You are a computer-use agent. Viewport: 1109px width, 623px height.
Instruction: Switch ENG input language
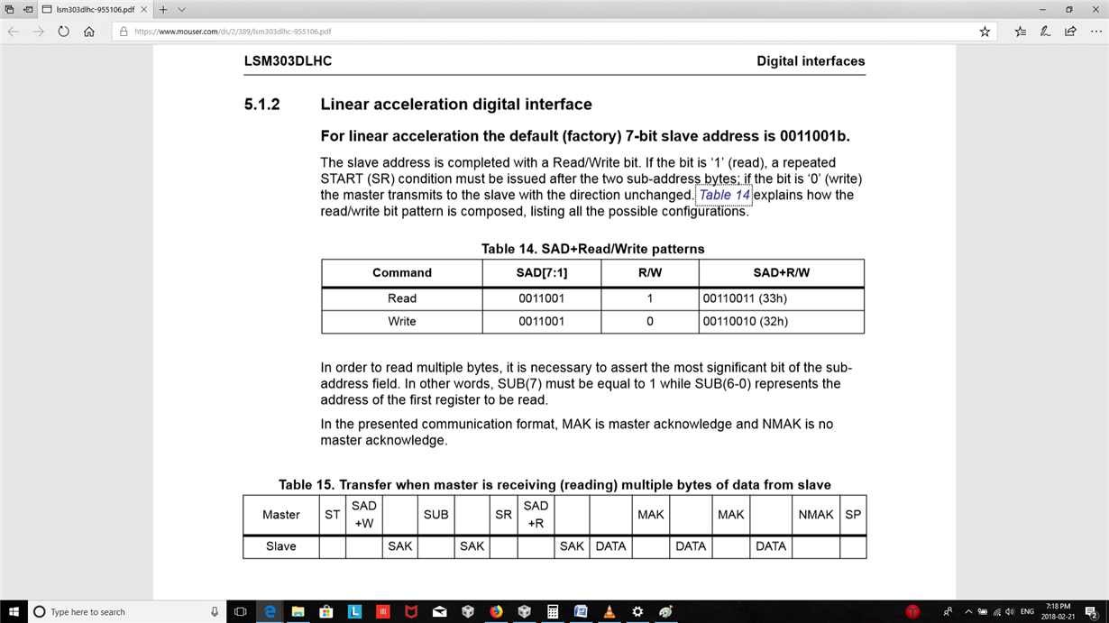1027,611
